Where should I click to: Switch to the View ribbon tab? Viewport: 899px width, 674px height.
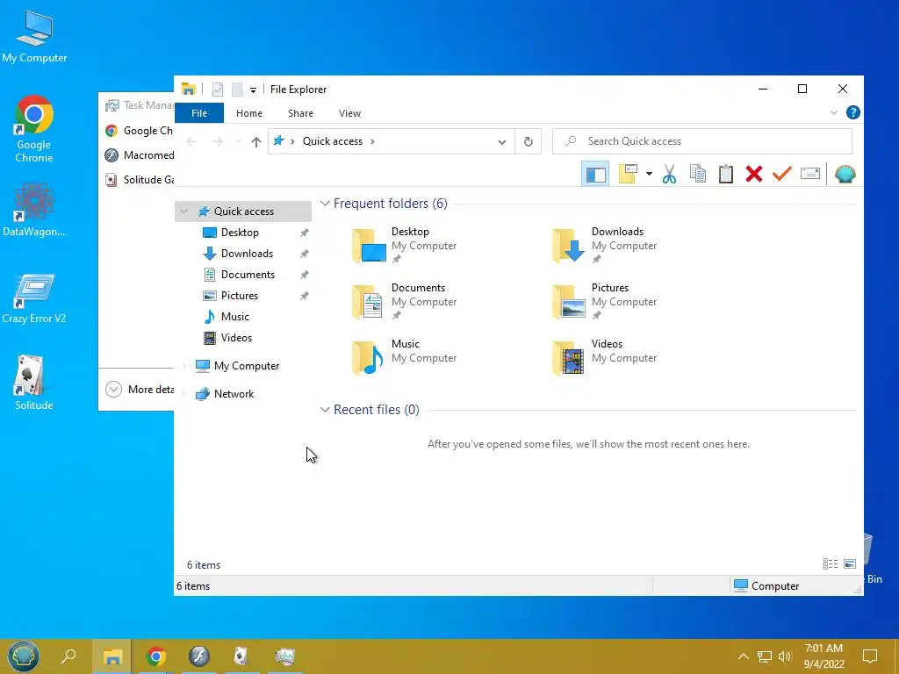point(349,113)
